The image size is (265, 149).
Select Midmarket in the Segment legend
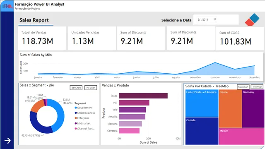[x=82, y=123]
